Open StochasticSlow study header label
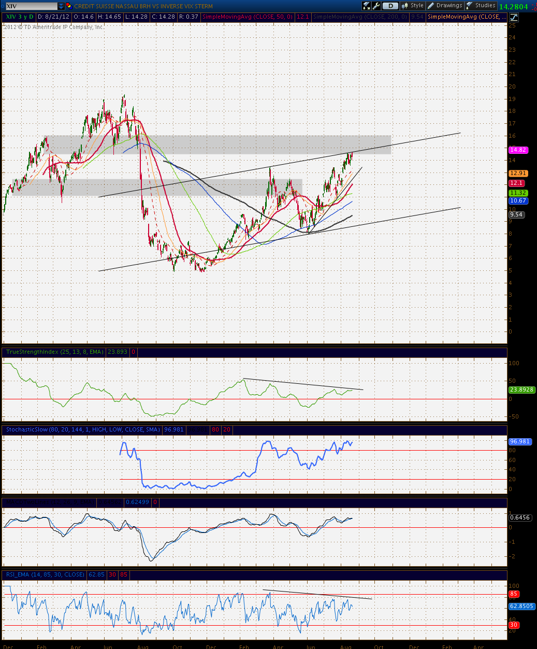The image size is (537, 649). [83, 429]
